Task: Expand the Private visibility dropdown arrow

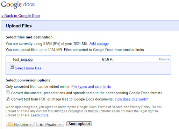Action: [x=60, y=124]
